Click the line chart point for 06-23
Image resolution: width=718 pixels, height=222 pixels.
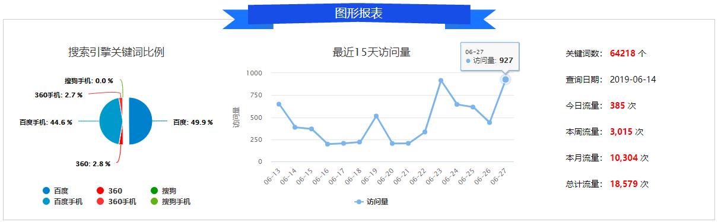point(441,81)
